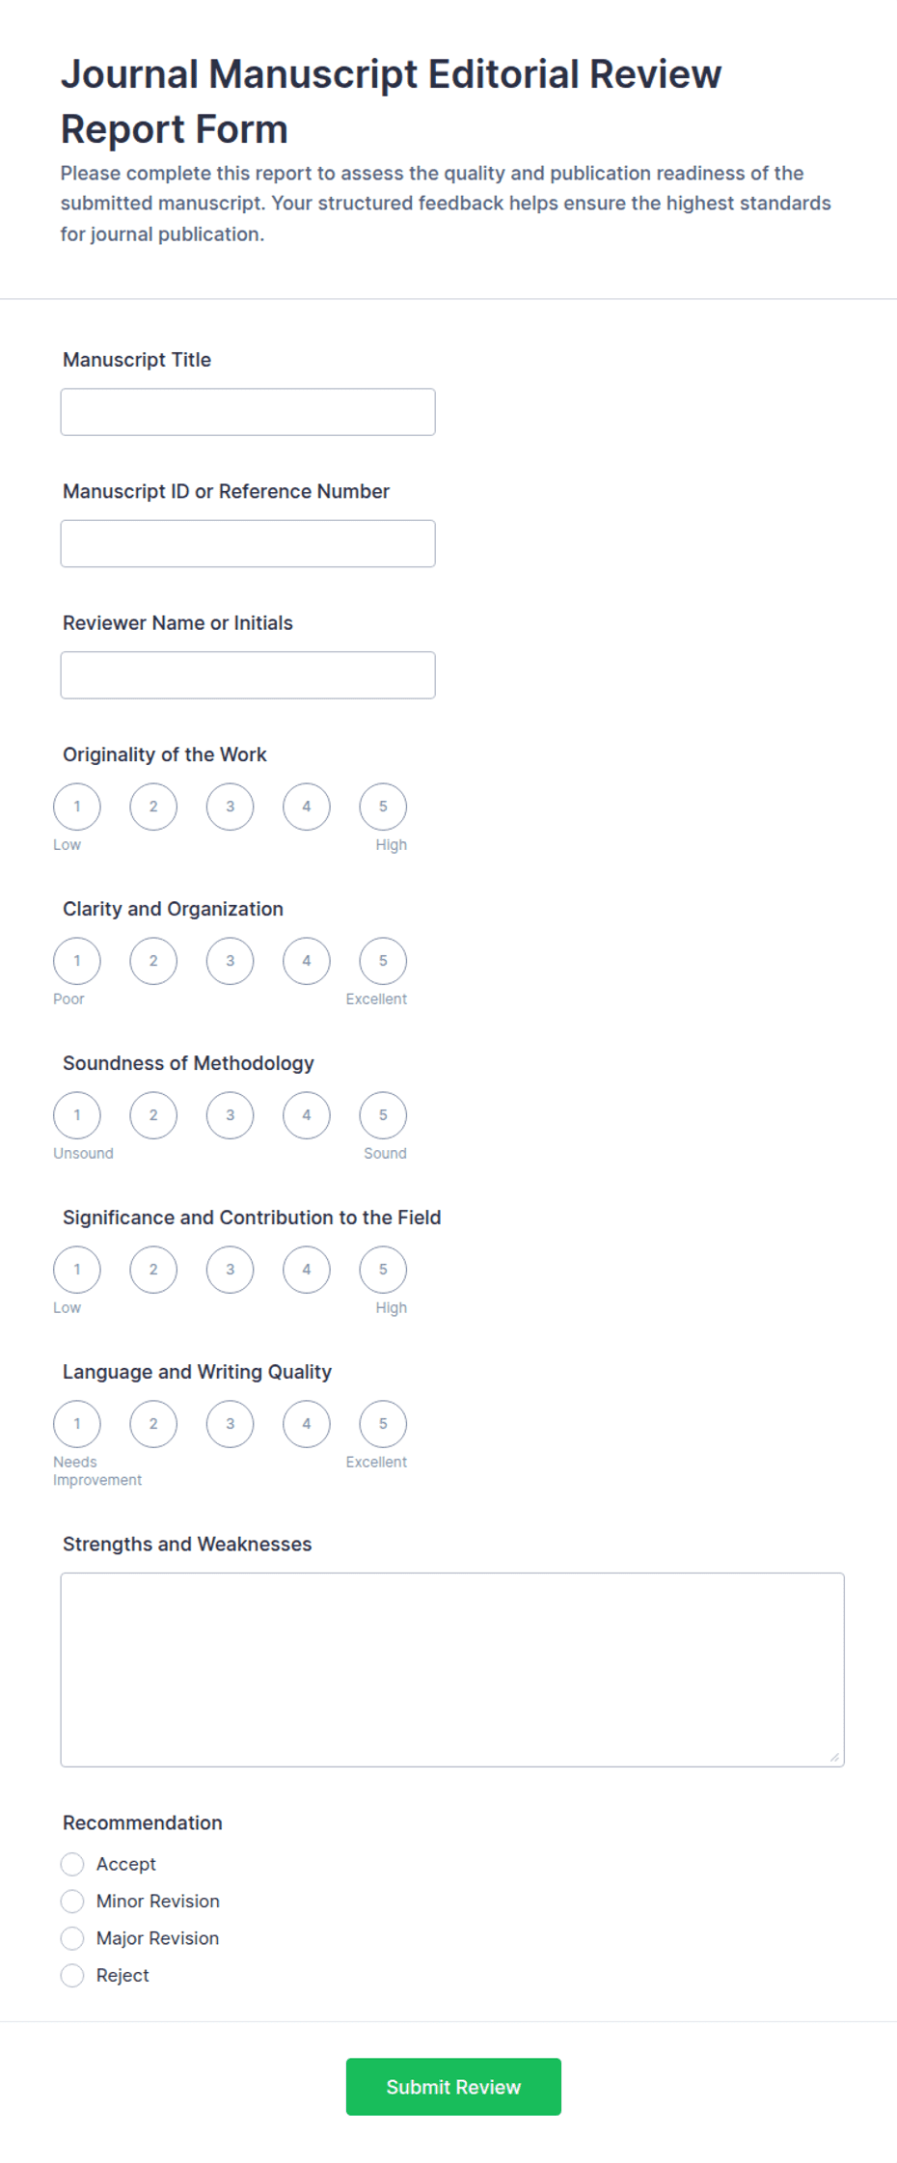Select rating 4 for Soundness of Methodology
The width and height of the screenshot is (897, 2163).
[x=307, y=1115]
